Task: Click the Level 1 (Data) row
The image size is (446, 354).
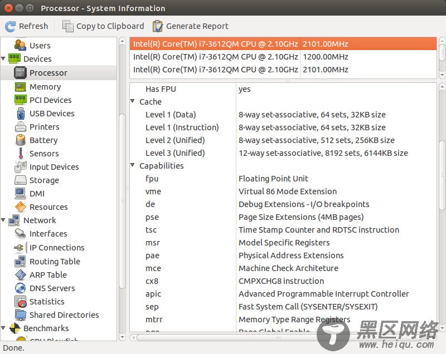Action: coord(283,115)
